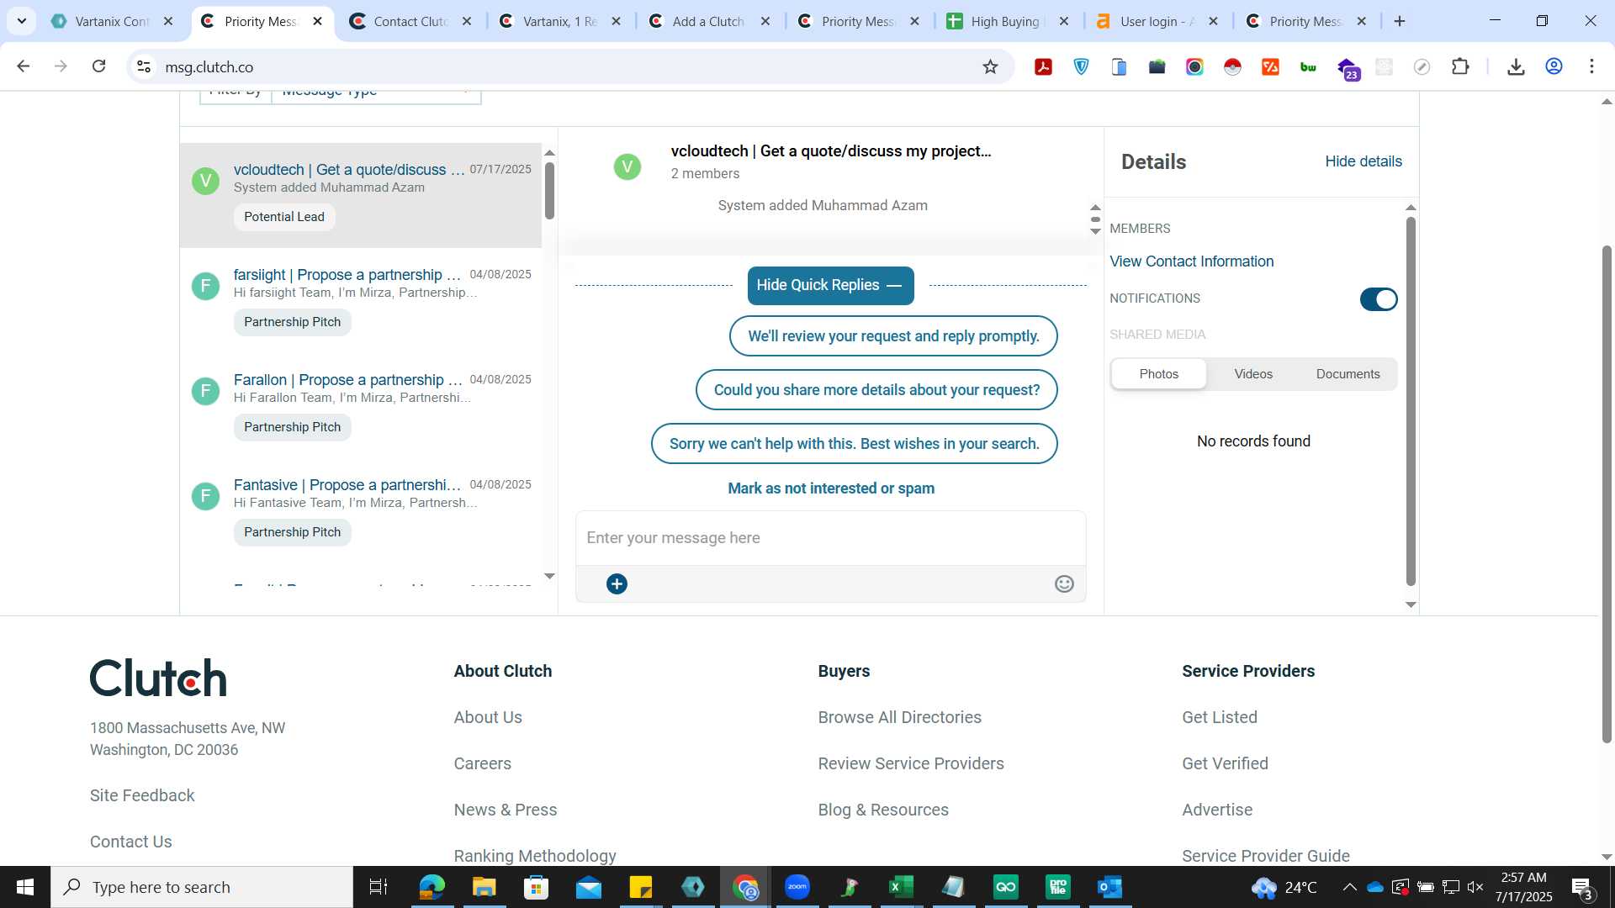Image resolution: width=1615 pixels, height=908 pixels.
Task: Go back using the browser back arrow
Action: point(24,66)
